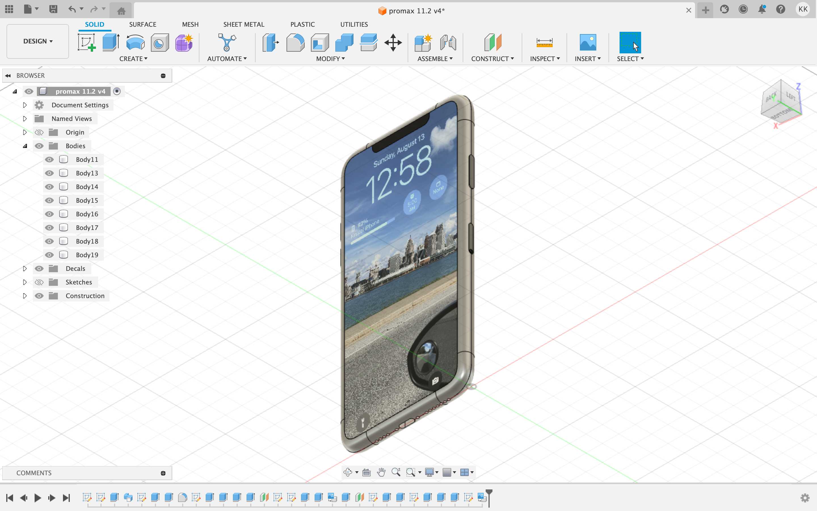Select the Revolve tool icon

[135, 42]
